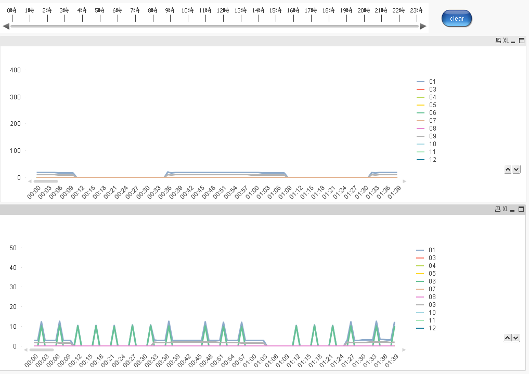Click left arrow of the hour slider
Screen dimensions: 529x374
click(x=6, y=26)
